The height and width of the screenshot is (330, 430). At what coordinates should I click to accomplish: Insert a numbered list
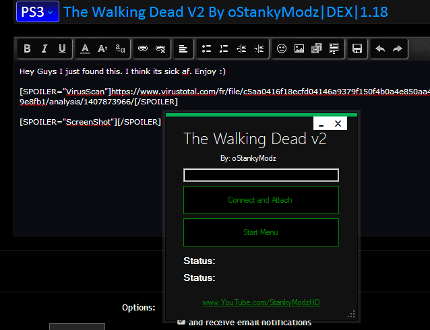[224, 48]
